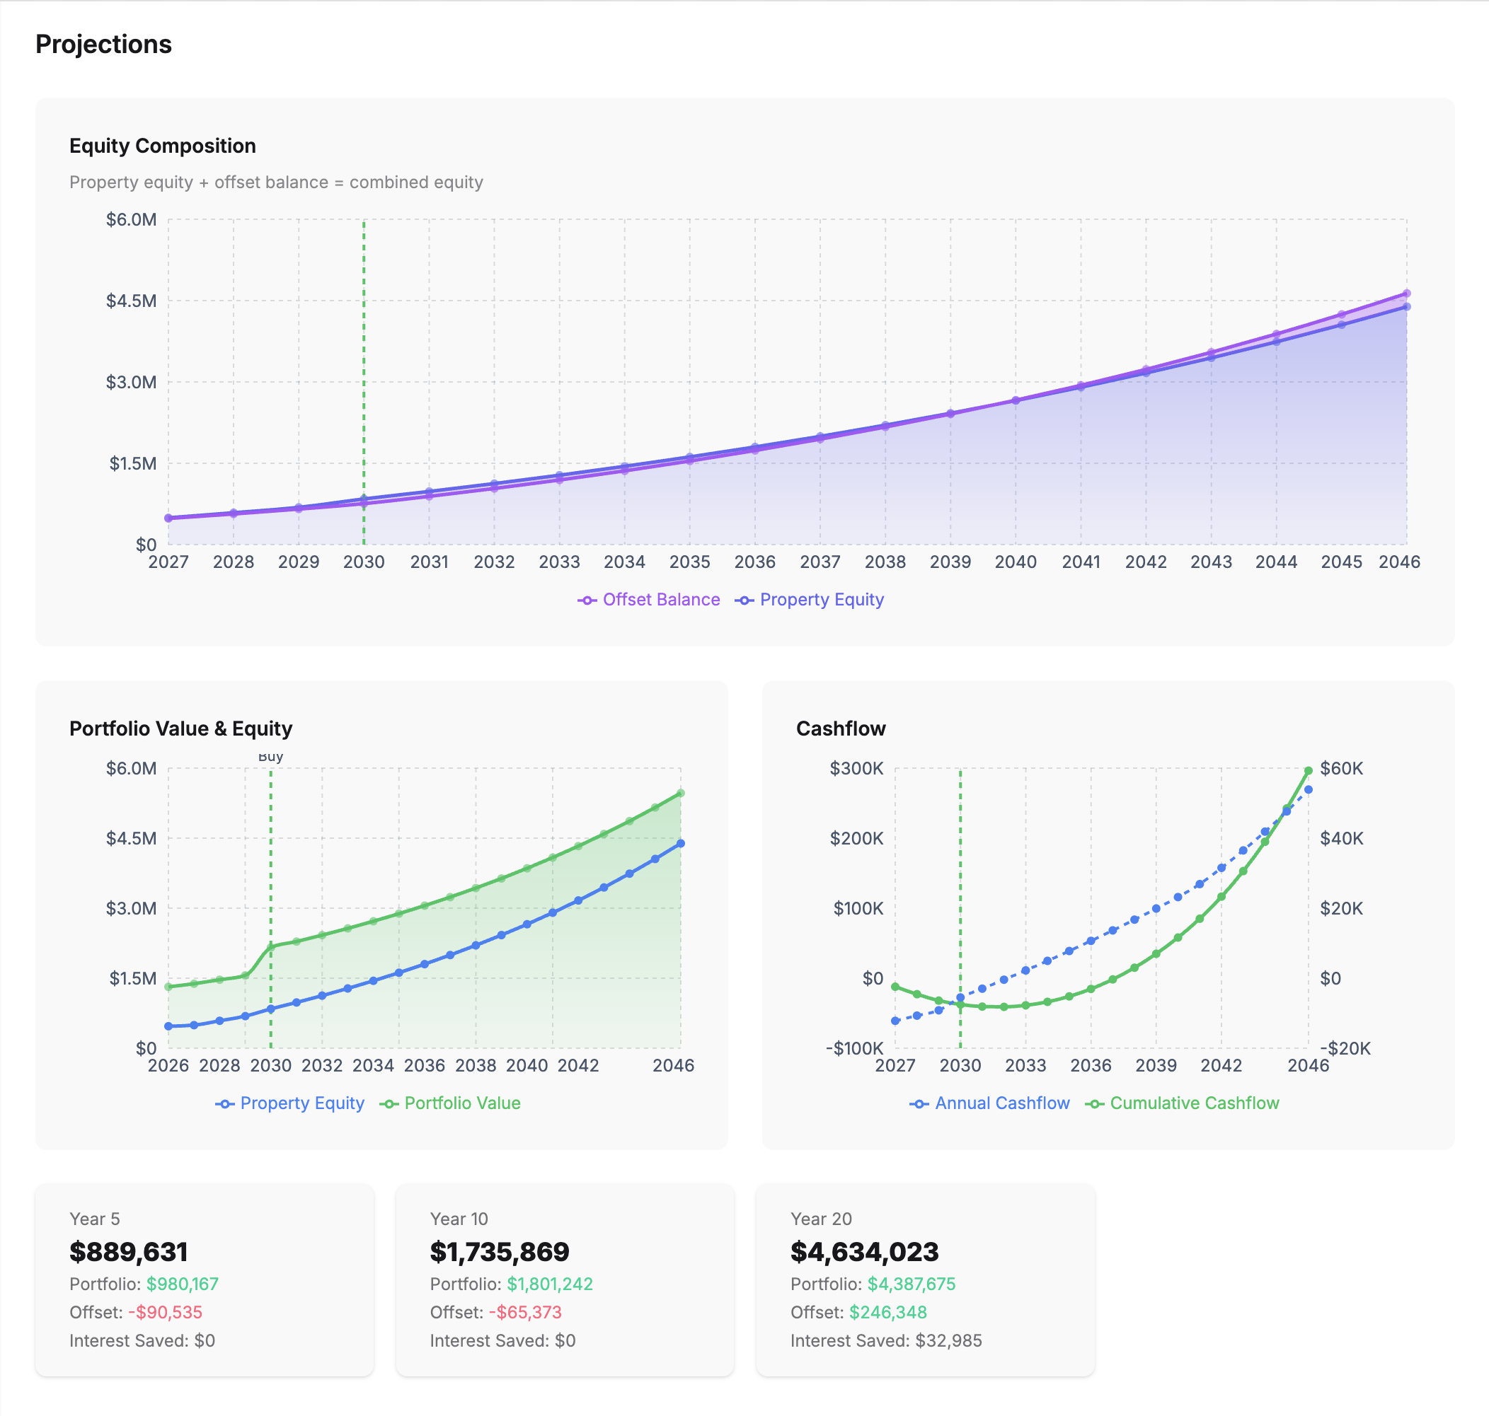Click the Property Equity marker below Portfolio chart
The width and height of the screenshot is (1489, 1416).
225,1103
